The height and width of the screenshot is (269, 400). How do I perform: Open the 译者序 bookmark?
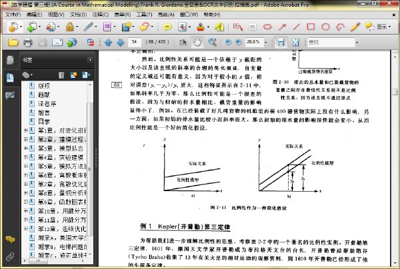point(47,104)
